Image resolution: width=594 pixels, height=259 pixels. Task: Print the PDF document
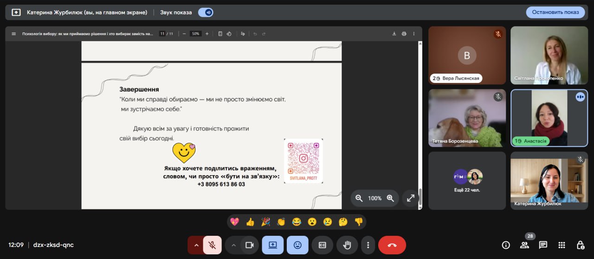coord(404,34)
